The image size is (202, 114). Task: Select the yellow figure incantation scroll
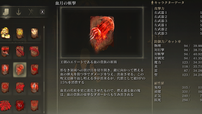coord(20,33)
